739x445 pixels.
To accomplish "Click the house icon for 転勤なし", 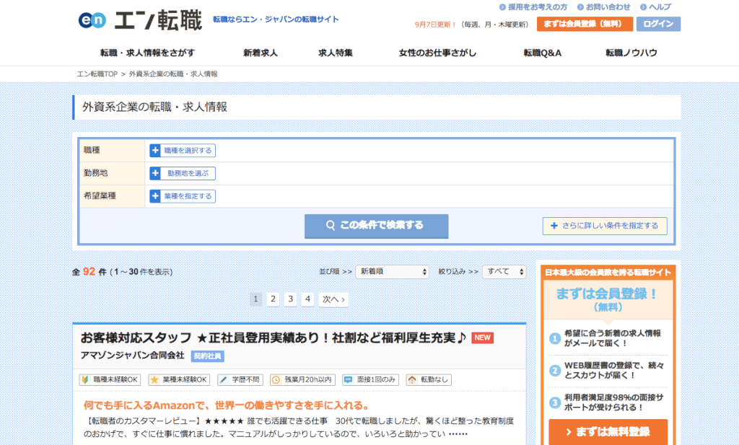I will [x=412, y=379].
